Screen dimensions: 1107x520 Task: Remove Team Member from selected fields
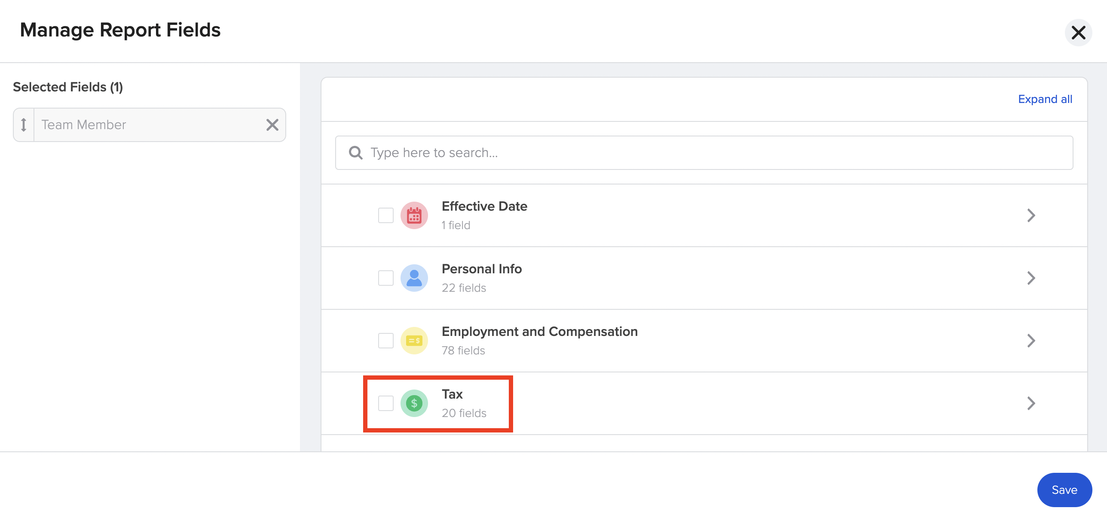coord(272,125)
